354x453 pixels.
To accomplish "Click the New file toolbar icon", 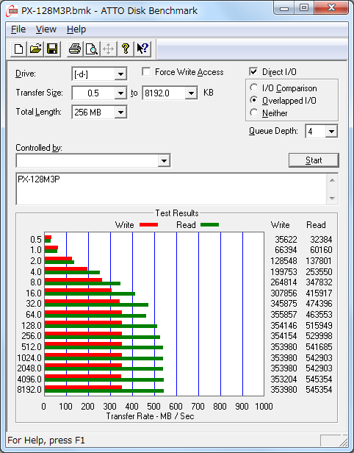I will tap(18, 49).
